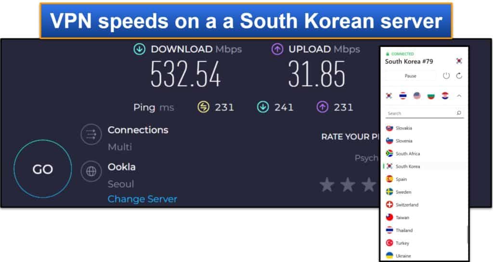This screenshot has width=493, height=262.
Task: Click the Change Server link
Action: pyautogui.click(x=142, y=199)
